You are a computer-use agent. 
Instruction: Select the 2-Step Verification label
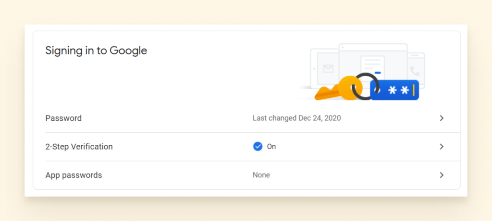coord(79,147)
